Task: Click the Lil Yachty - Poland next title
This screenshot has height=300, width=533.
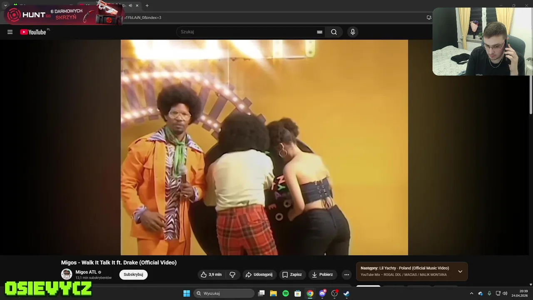Action: tap(414, 268)
